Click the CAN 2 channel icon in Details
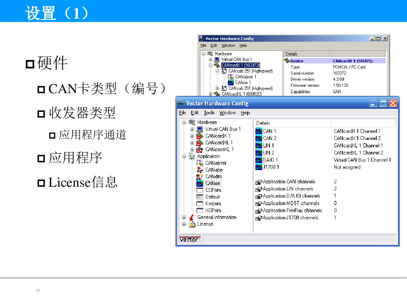This screenshot has width=407, height=305. [258, 138]
